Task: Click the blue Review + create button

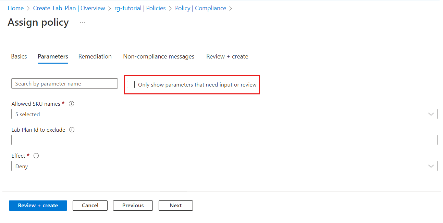Action: click(38, 206)
